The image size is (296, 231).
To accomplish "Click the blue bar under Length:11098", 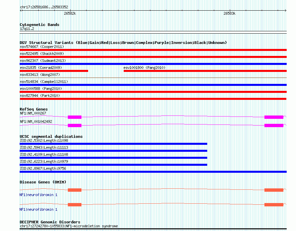I will coord(113,144).
